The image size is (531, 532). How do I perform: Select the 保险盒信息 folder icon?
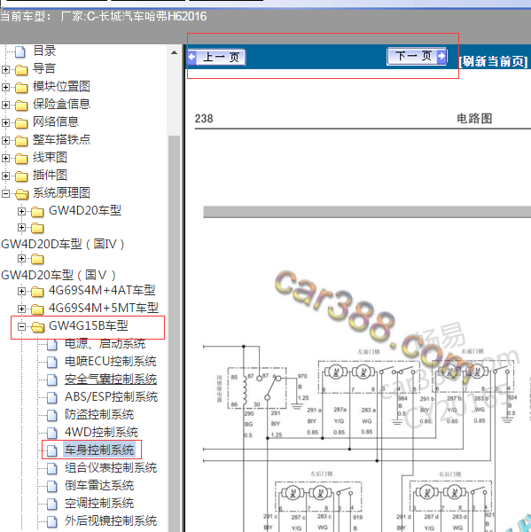click(21, 106)
